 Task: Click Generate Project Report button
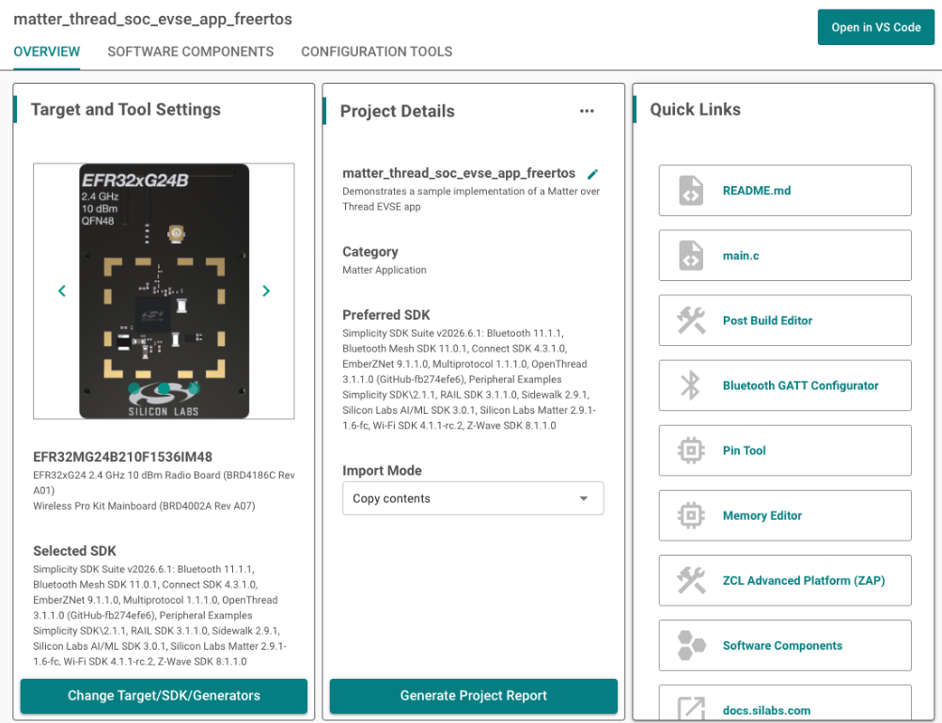474,696
